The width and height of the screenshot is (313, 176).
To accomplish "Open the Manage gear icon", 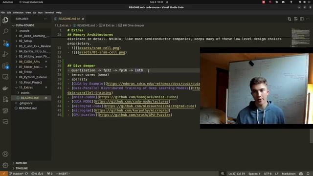I will click(x=5, y=165).
